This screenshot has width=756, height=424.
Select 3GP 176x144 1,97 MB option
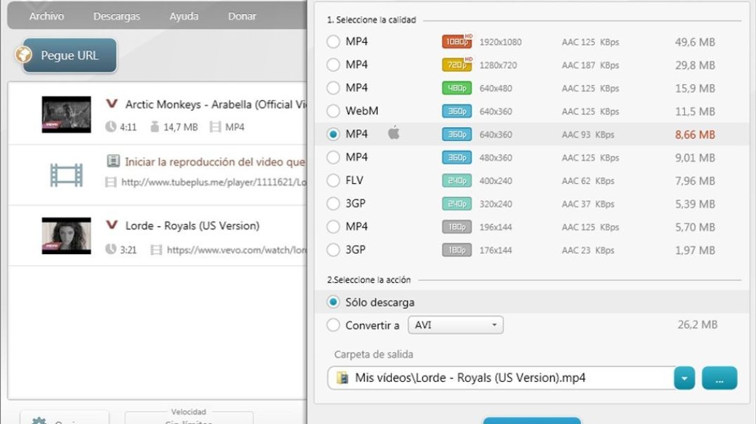click(x=333, y=250)
